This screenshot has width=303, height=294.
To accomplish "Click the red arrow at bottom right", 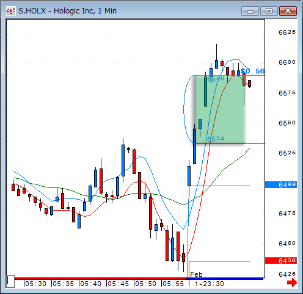I will pos(292,283).
